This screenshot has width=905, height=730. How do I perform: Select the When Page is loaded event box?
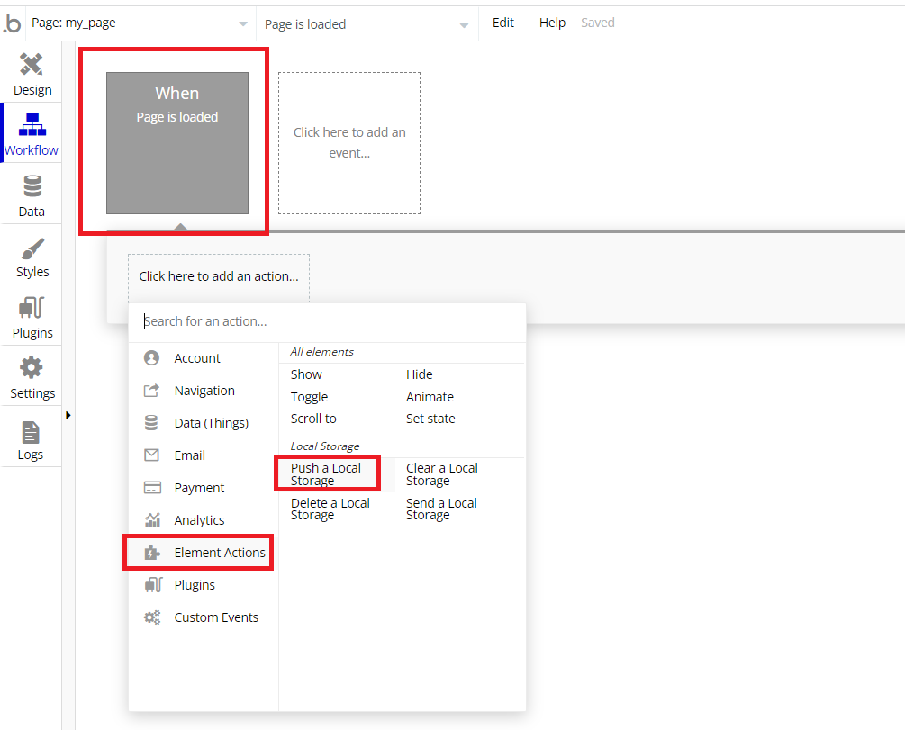(177, 142)
